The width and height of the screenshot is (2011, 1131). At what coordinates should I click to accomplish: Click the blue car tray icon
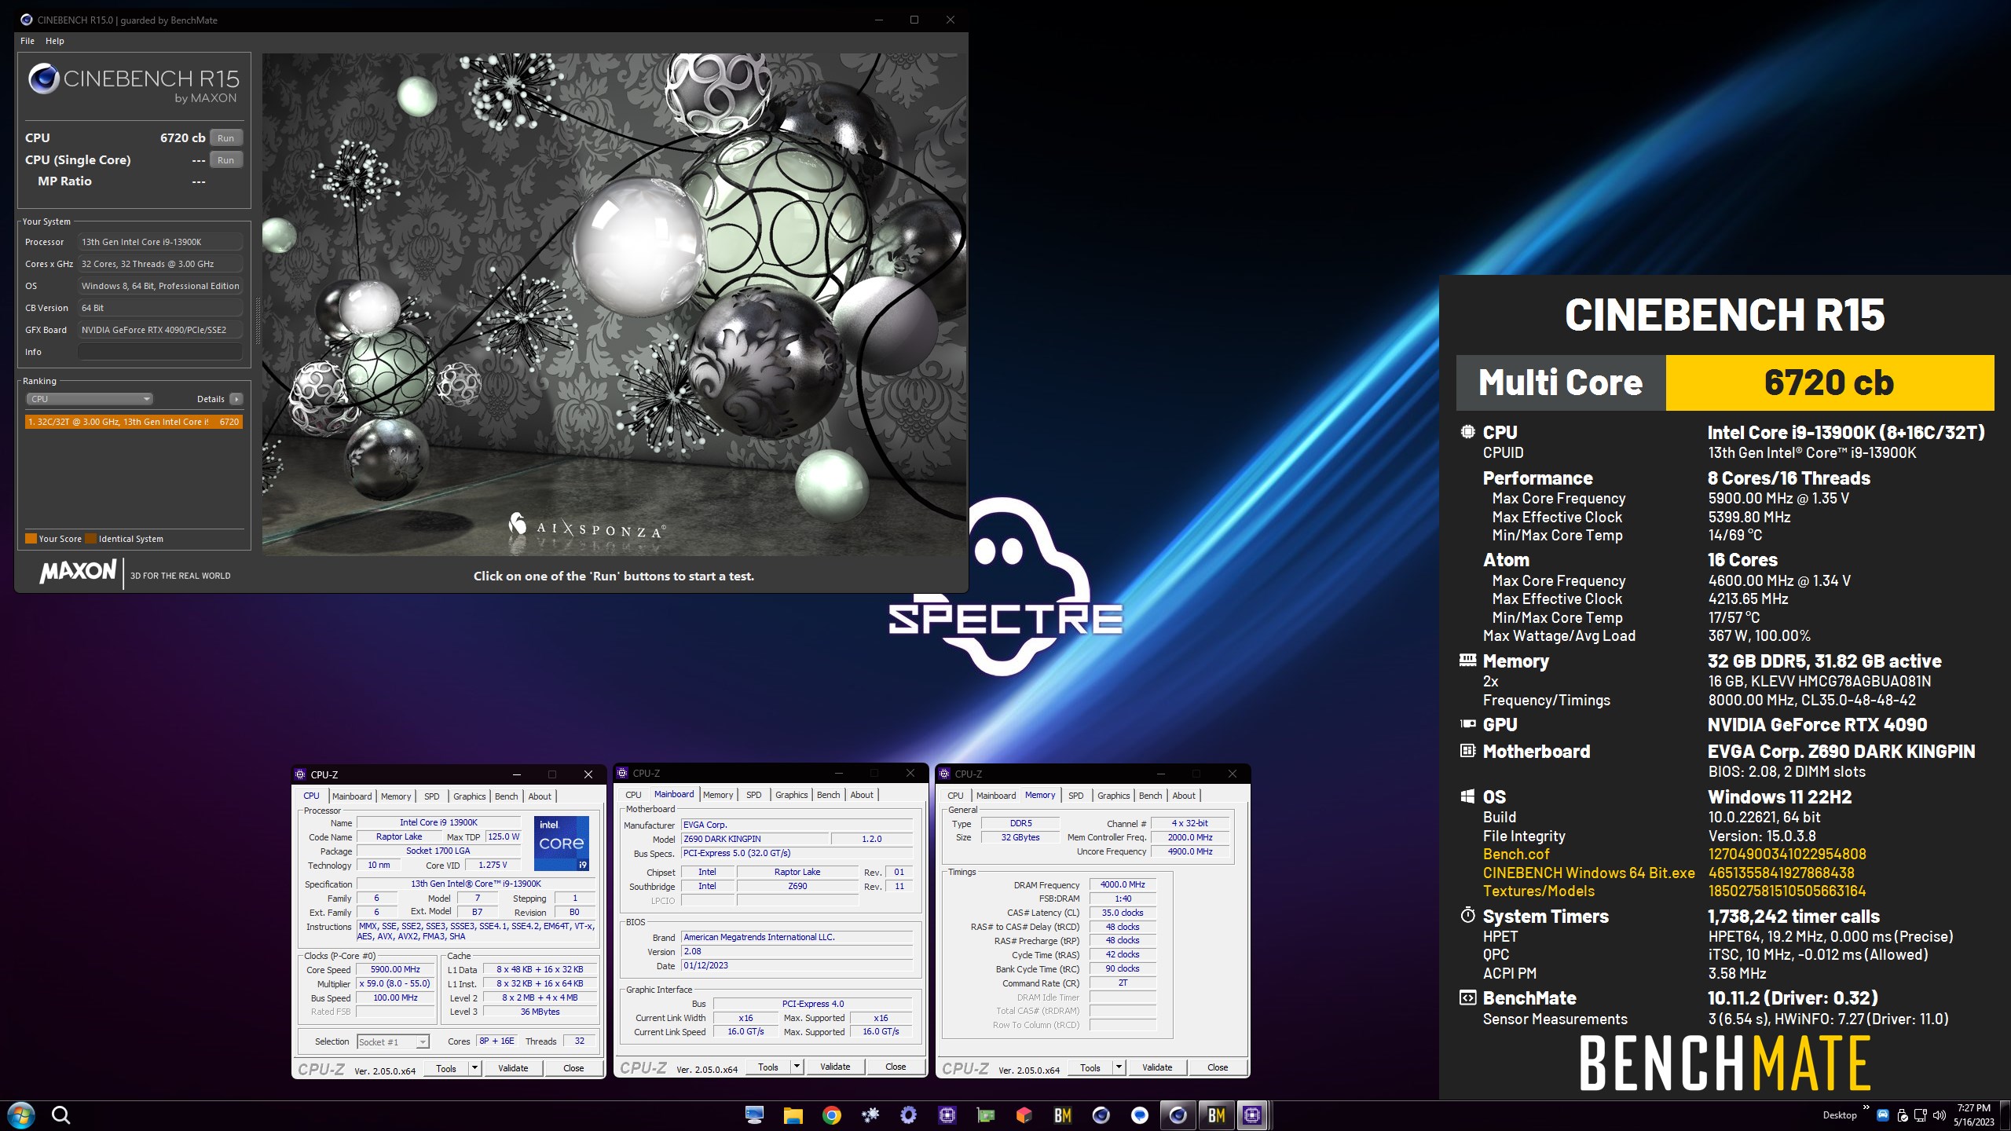1882,1115
